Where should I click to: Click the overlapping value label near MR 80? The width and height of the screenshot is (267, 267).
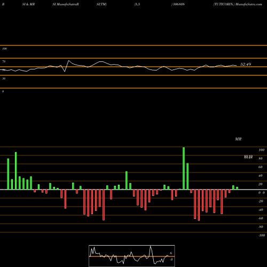click(248, 157)
